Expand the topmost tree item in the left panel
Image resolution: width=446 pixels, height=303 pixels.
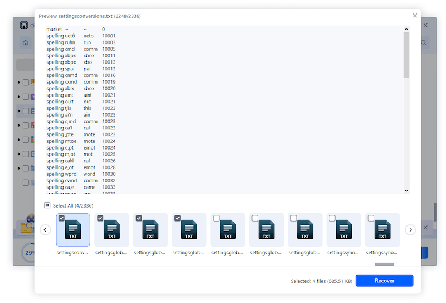(x=20, y=83)
